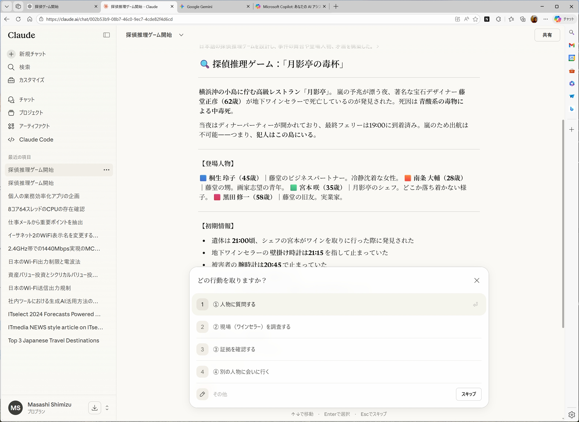
Task: Expand the plan selector near Masashi Shimizu
Action: 107,408
